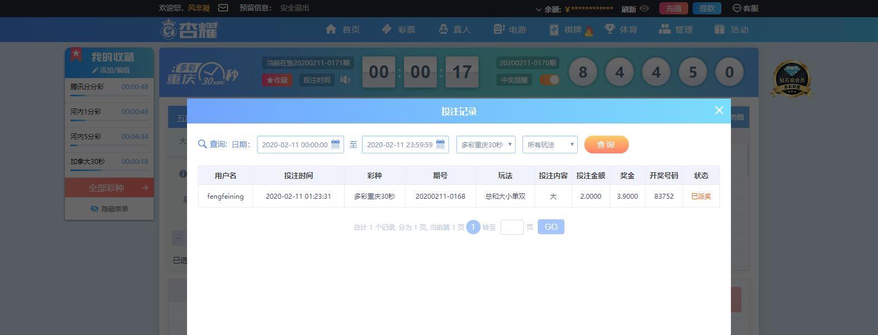Click the 提款 withdraw button
The image size is (878, 335).
(x=707, y=8)
